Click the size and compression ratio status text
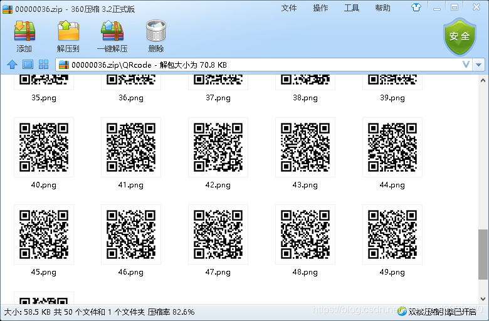489x321 pixels. [99, 312]
